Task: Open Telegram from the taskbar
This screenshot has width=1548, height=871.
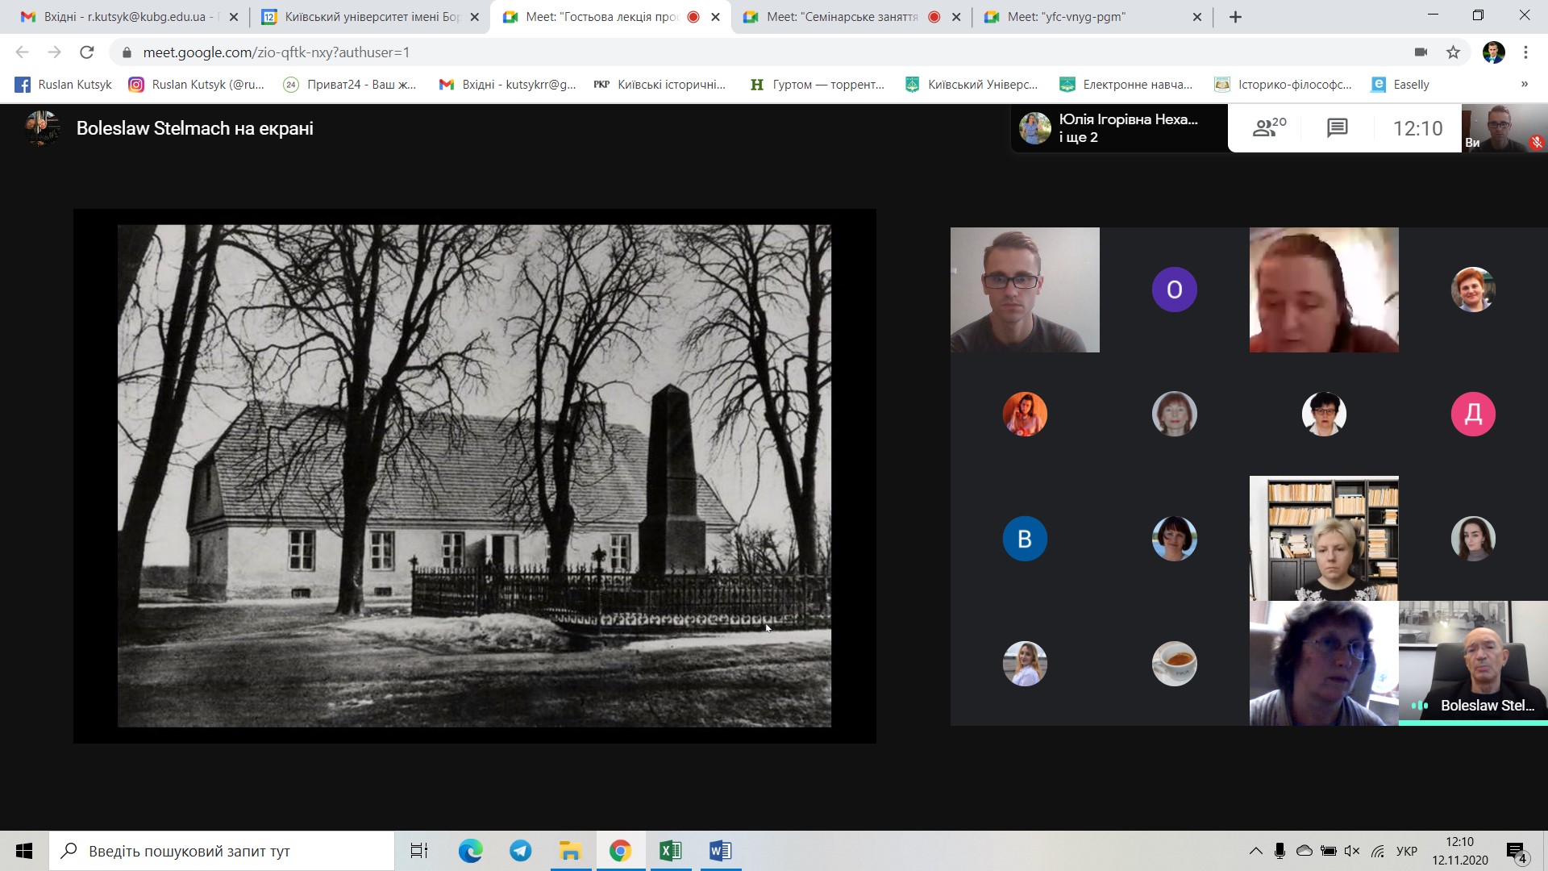Action: point(520,851)
